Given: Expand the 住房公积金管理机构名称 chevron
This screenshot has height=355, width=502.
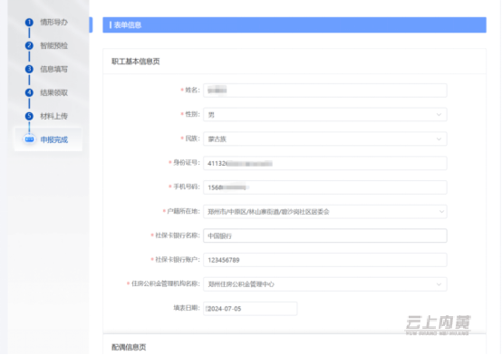Looking at the screenshot, I should (x=439, y=284).
